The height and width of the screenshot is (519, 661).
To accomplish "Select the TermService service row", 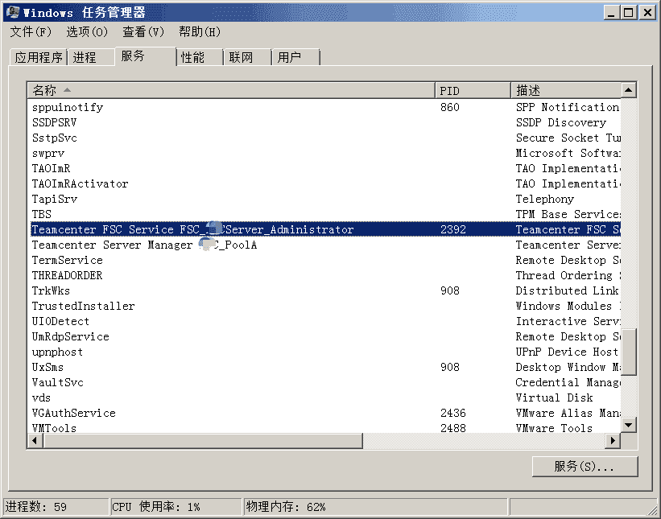I will (324, 260).
